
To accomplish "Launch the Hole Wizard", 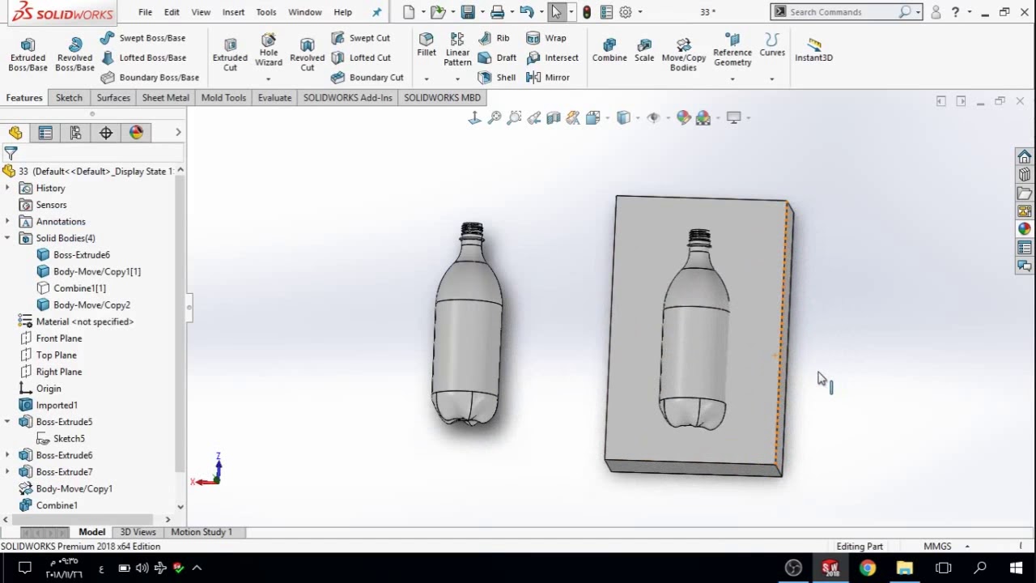I will tap(269, 50).
